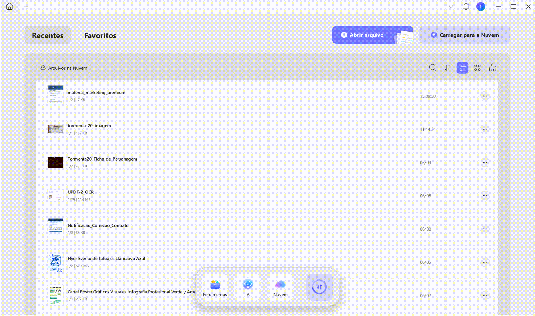Switch to the Recentes tab

pos(48,35)
